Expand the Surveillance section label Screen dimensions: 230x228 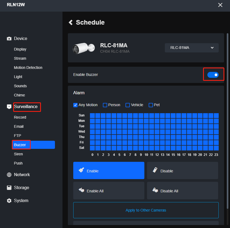point(26,107)
